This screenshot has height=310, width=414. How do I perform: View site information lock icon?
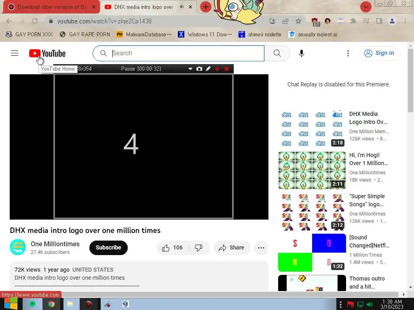click(x=51, y=21)
